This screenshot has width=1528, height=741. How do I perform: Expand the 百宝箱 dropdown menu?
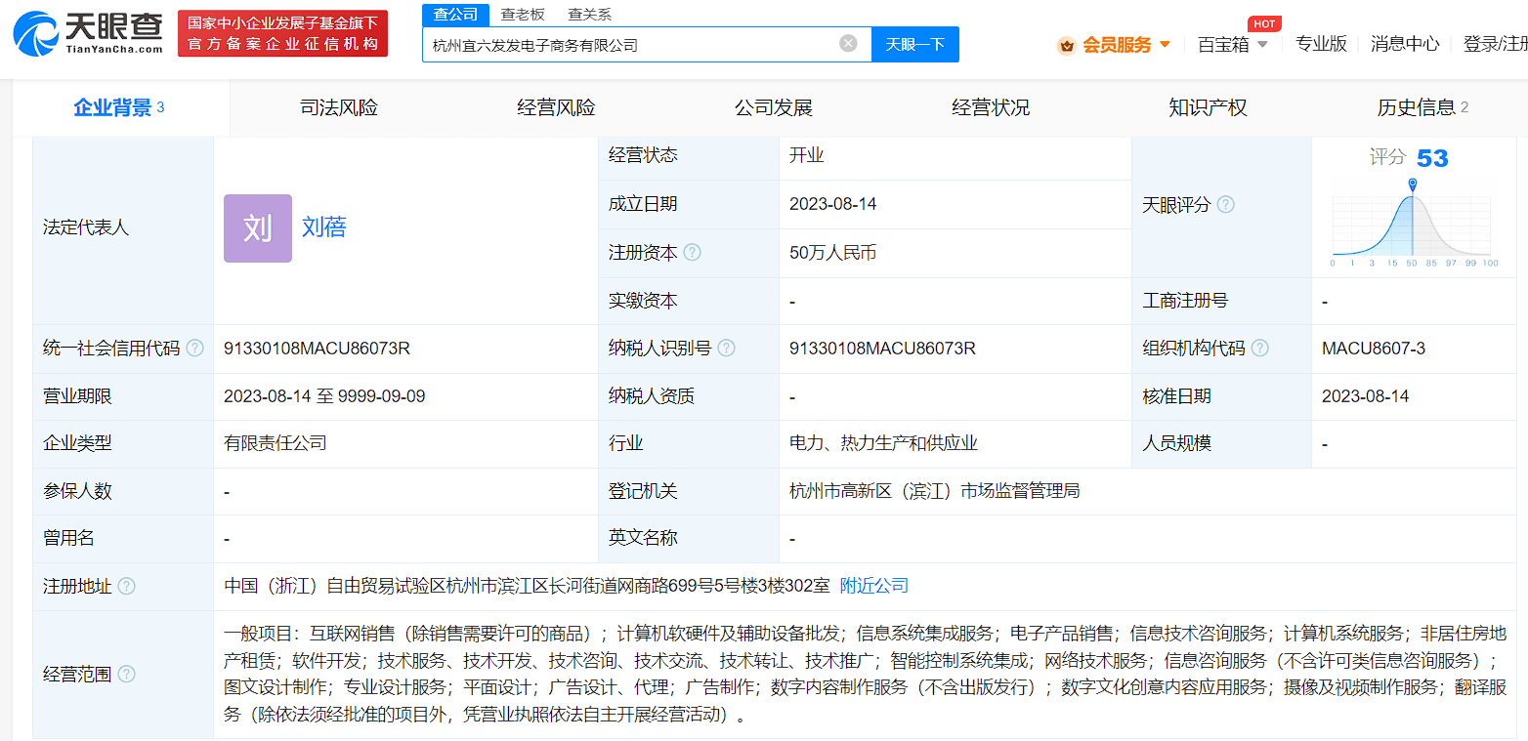coord(1232,45)
